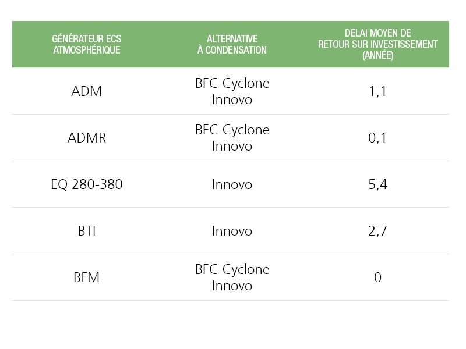Screen dimensions: 466x349
Task: Click the 'Générateur ECS Atmosphérique' column header
Action: tap(86, 44)
